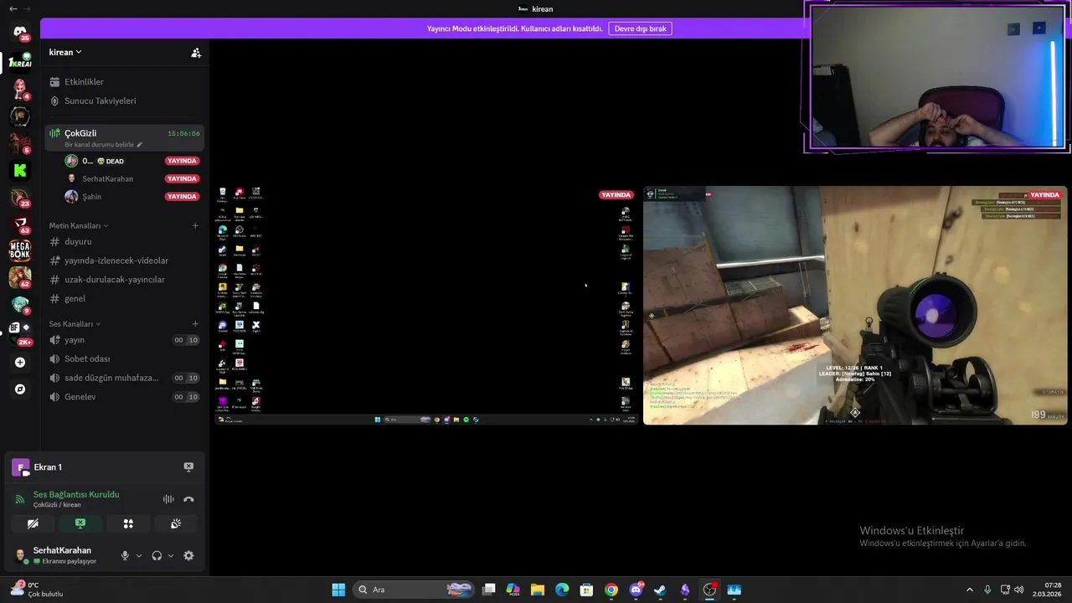Open yayında-izlenecek-videolar channel
Viewport: 1072px width, 603px height.
click(x=124, y=260)
